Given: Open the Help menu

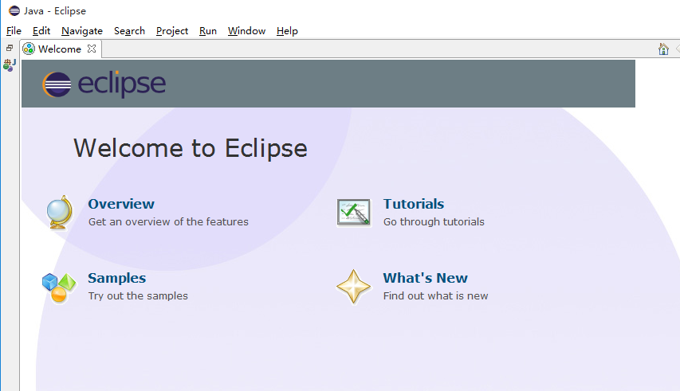Looking at the screenshot, I should click(287, 31).
